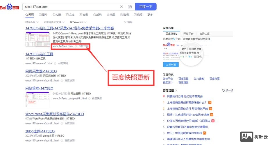The width and height of the screenshot is (270, 145).
Task: Select the 开放平台 tab
Action: coord(188,34)
